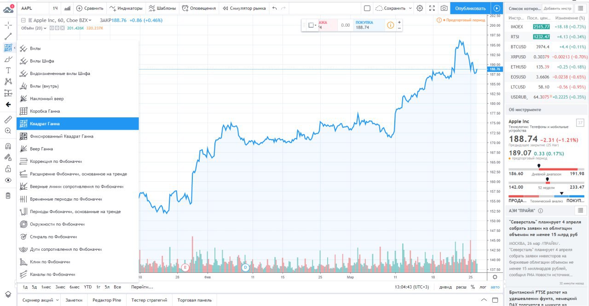The width and height of the screenshot is (589, 306).
Task: Remove the Объём indicator with X icon
Action: point(62,28)
